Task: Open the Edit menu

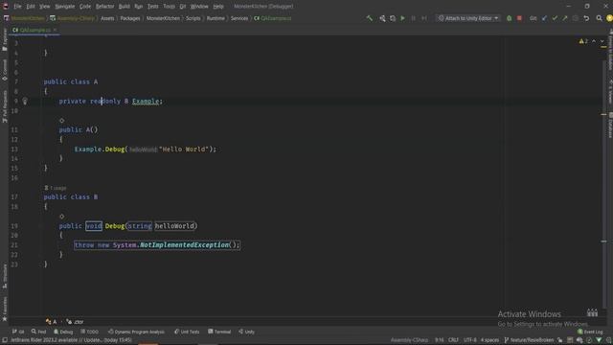Action: [31, 7]
